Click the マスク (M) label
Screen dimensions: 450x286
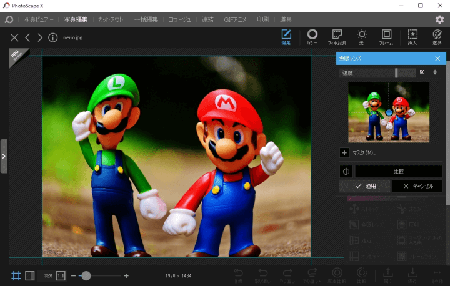[364, 153]
